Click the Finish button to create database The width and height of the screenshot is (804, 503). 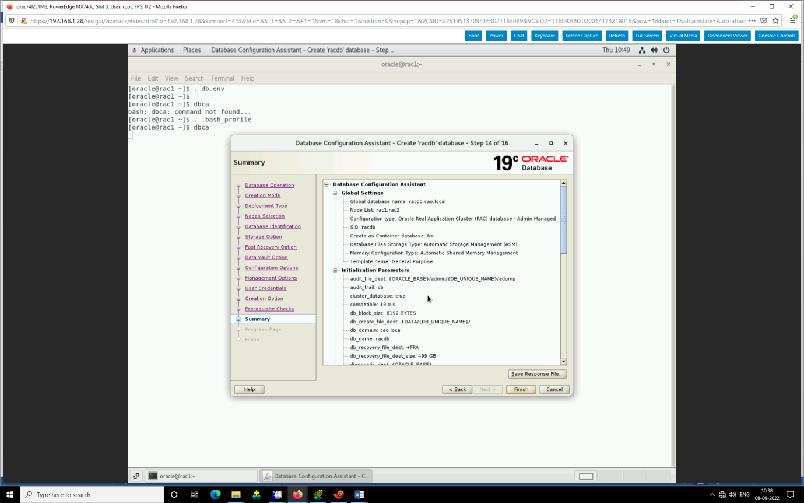pyautogui.click(x=521, y=389)
